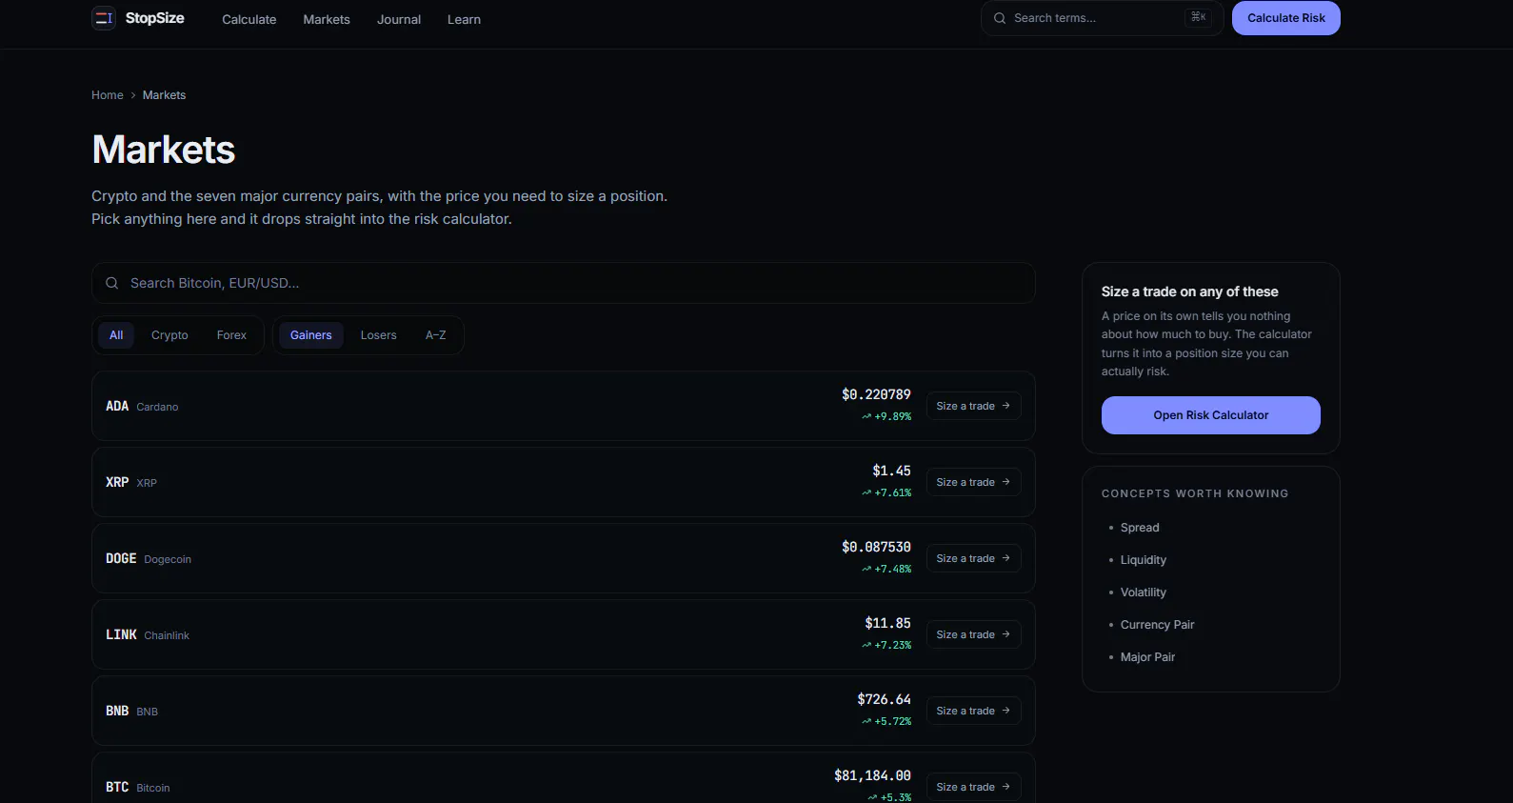The image size is (1513, 803).
Task: Click the arrow icon in XRP Size a trade
Action: pyautogui.click(x=1005, y=482)
